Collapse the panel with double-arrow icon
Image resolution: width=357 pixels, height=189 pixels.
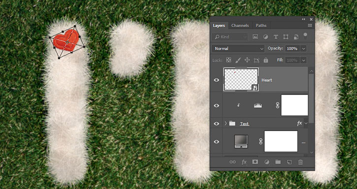pos(303,19)
